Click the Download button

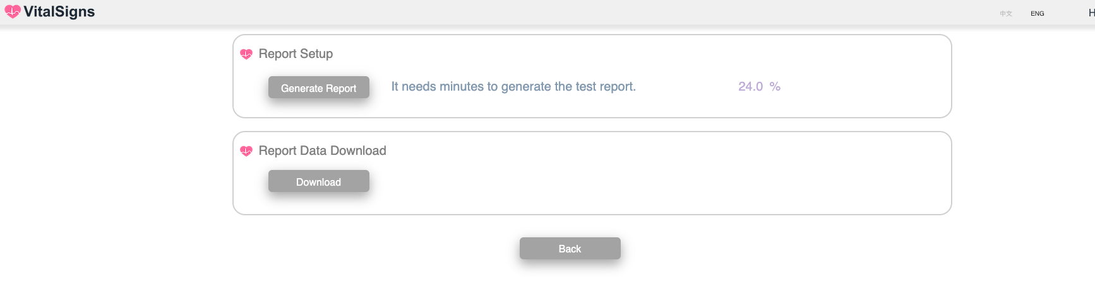319,181
